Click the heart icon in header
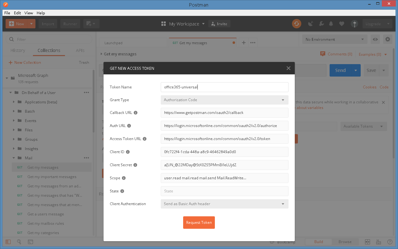The height and width of the screenshot is (249, 398). (x=341, y=24)
